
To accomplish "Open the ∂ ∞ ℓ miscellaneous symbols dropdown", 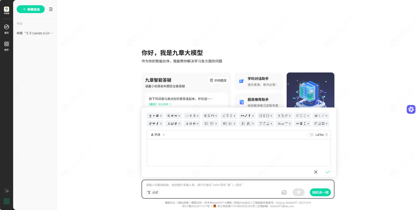I will [155, 124].
